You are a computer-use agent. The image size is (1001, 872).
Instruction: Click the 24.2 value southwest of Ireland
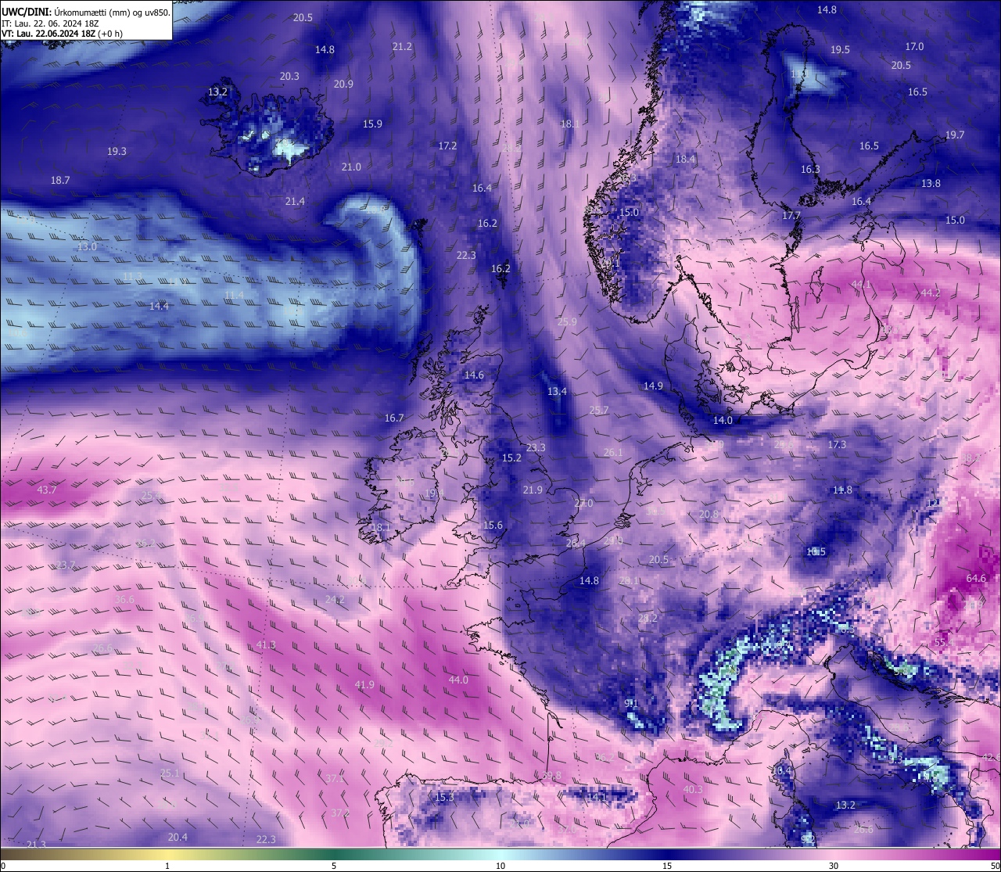[x=335, y=600]
